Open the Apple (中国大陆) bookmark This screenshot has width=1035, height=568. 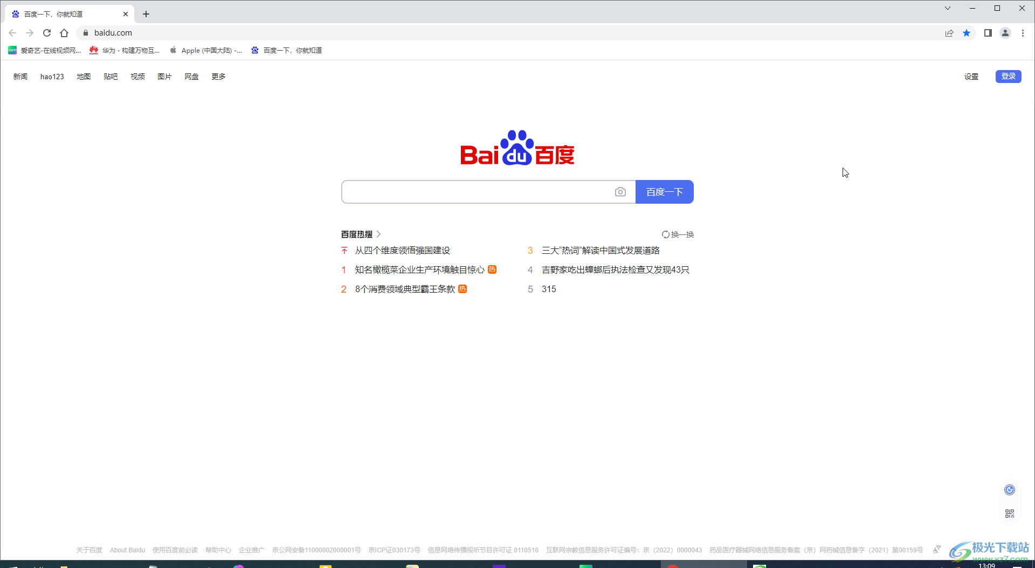tap(205, 50)
